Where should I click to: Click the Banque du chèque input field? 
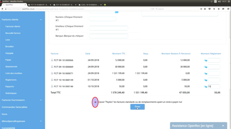tap(109, 36)
